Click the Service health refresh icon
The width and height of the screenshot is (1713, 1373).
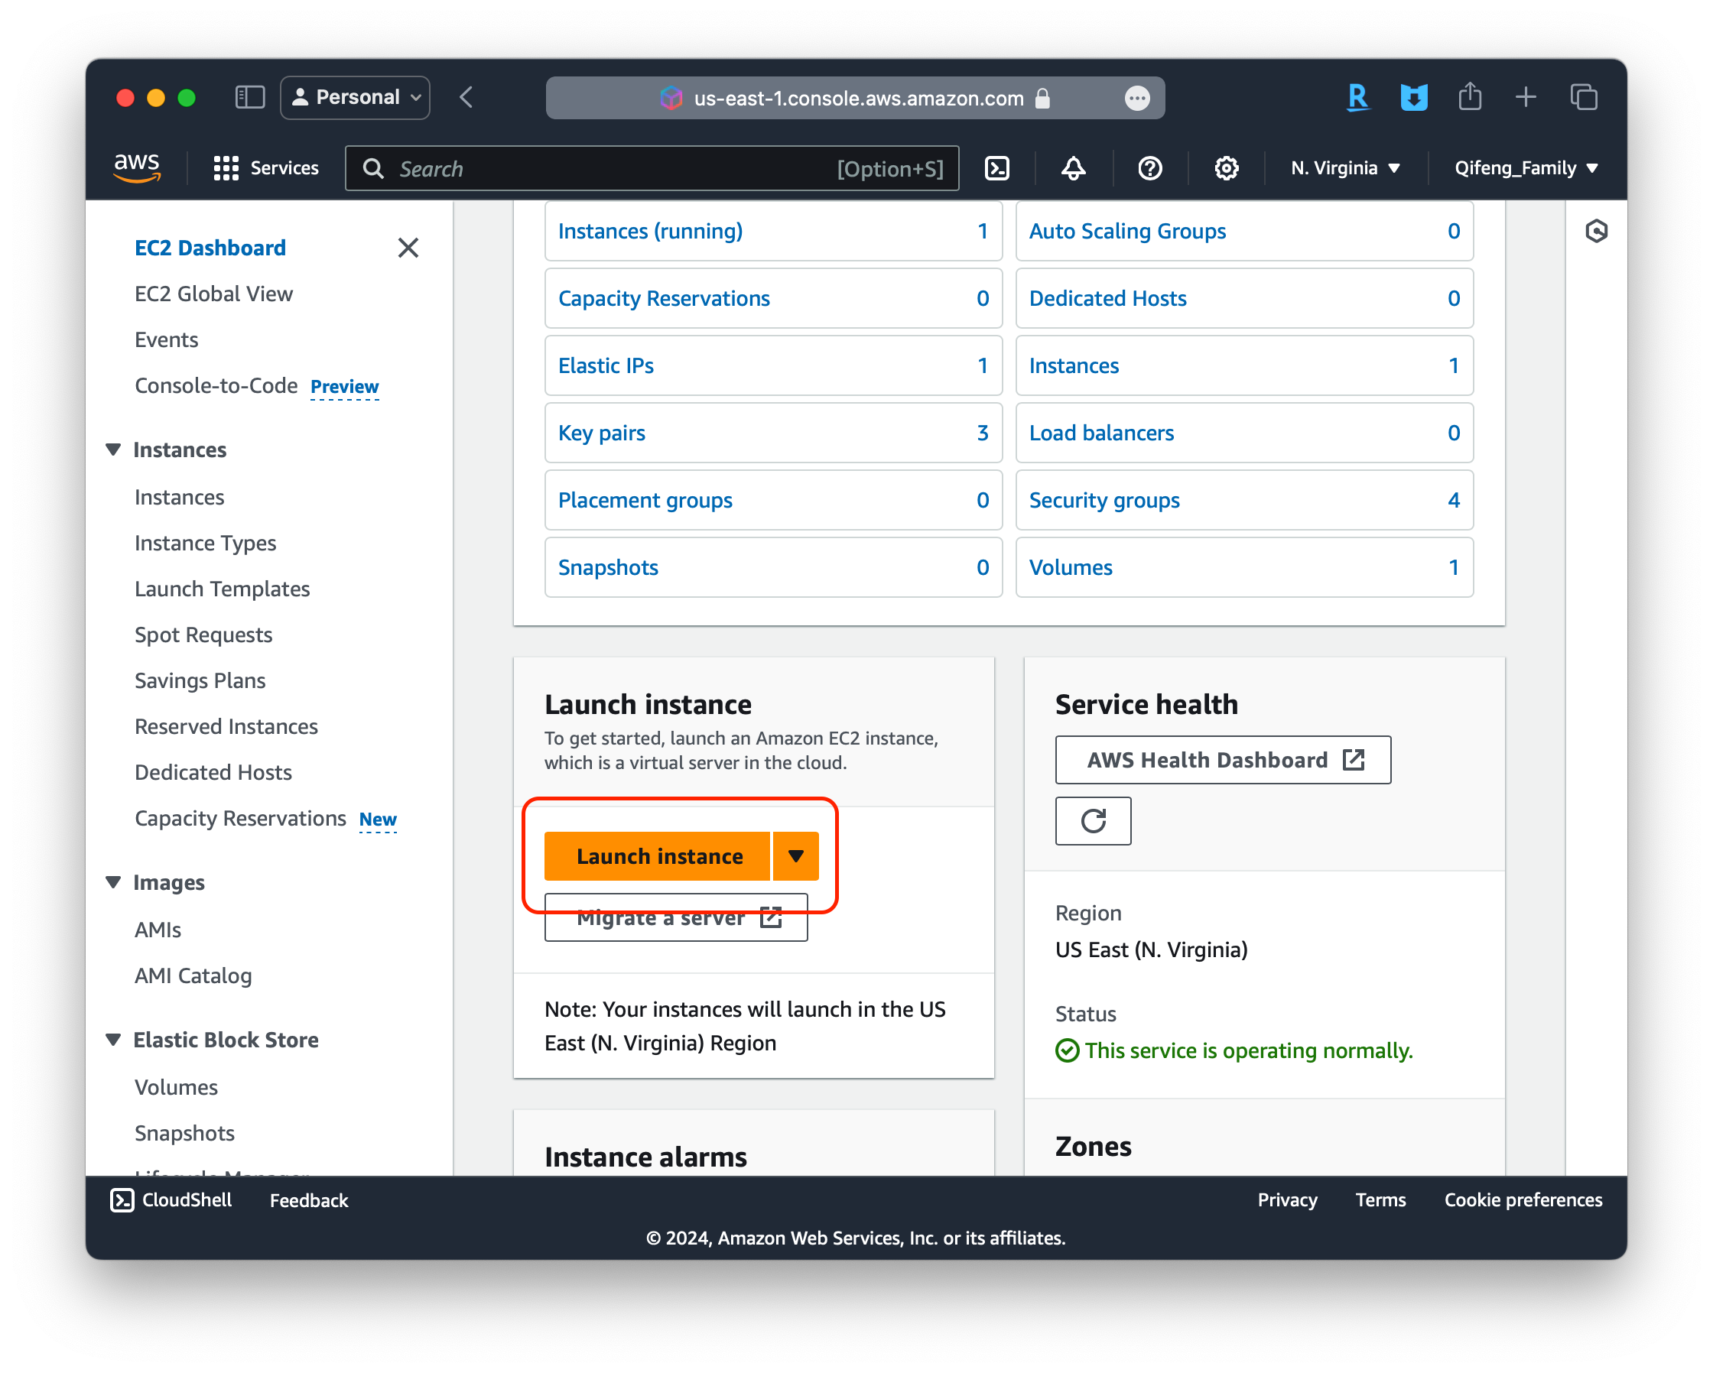[1094, 820]
